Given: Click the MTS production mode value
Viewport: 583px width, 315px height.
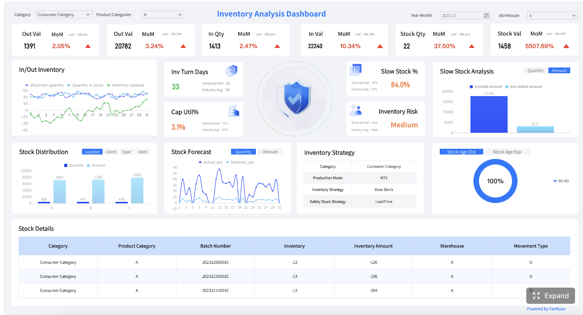Looking at the screenshot, I should coord(384,178).
